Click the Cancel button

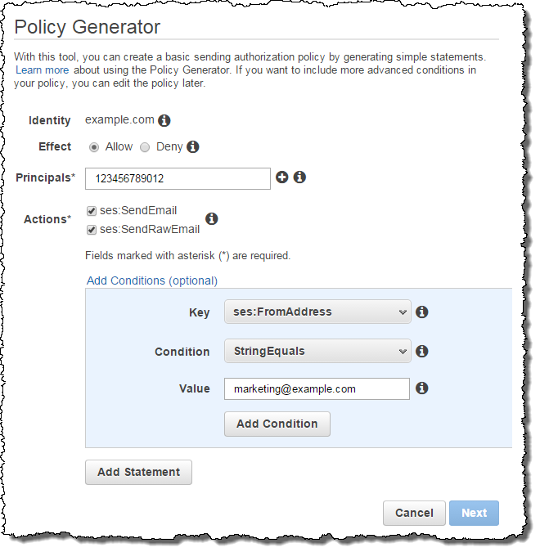tap(414, 513)
